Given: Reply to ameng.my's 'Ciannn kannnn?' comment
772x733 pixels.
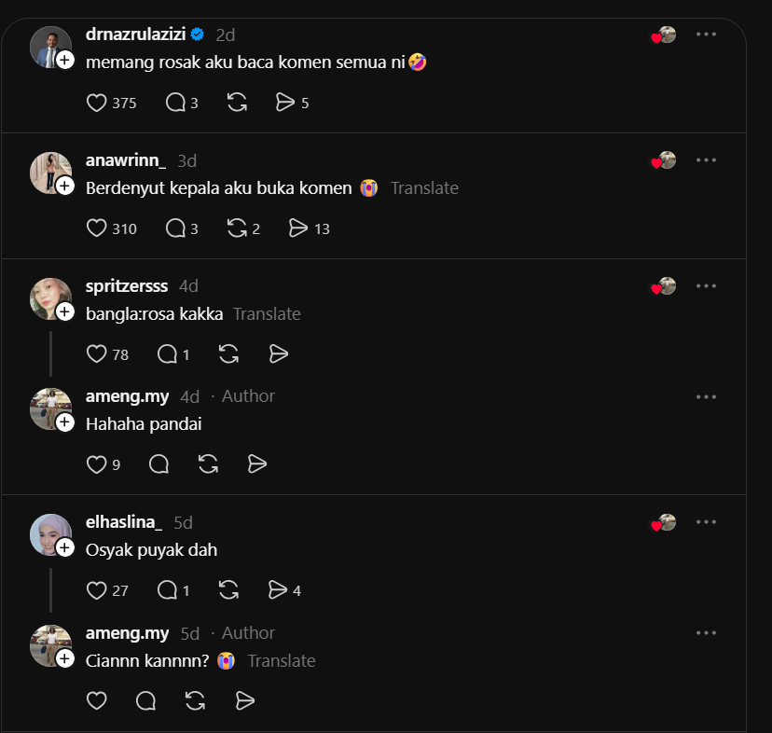Looking at the screenshot, I should point(145,700).
